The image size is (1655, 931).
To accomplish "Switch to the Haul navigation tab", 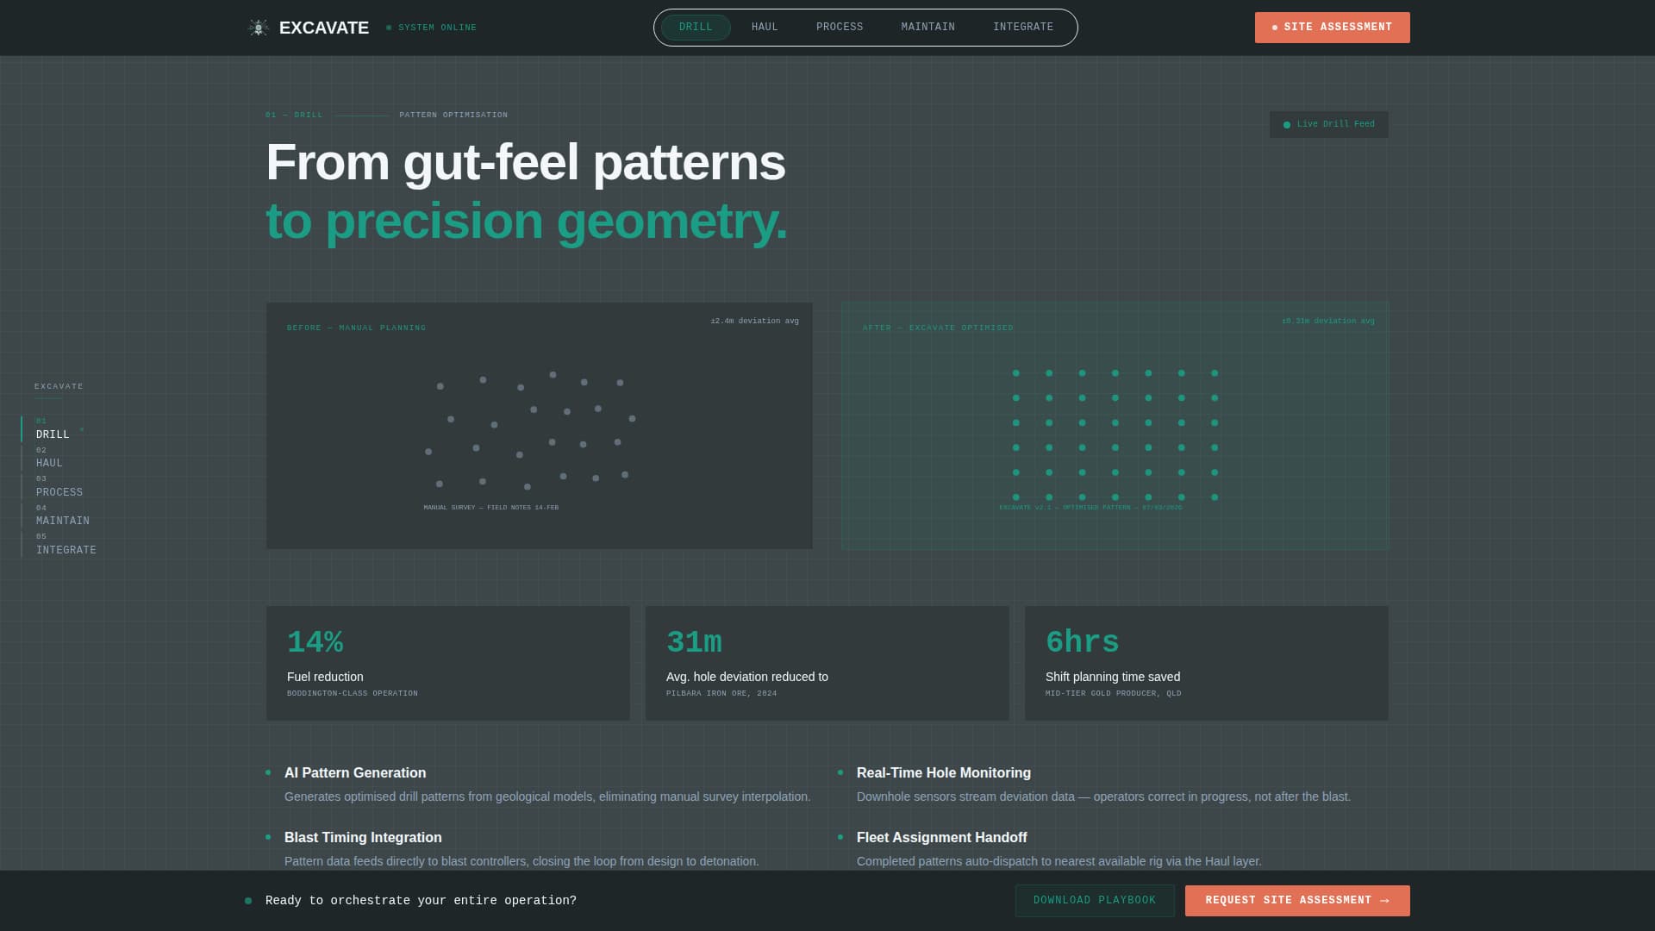I will 765,28.
